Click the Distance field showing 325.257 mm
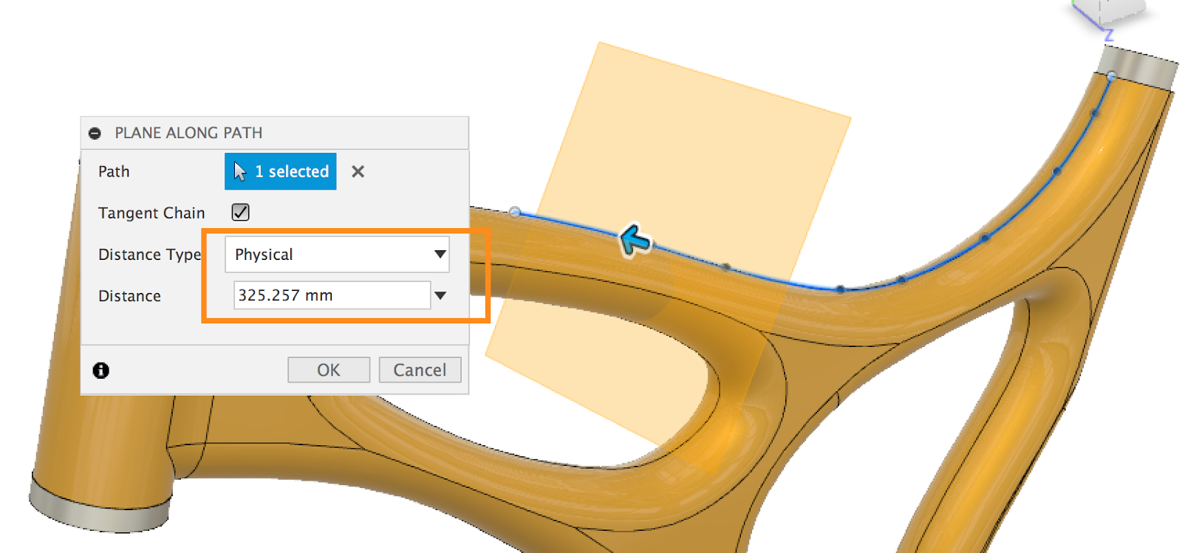 point(332,295)
